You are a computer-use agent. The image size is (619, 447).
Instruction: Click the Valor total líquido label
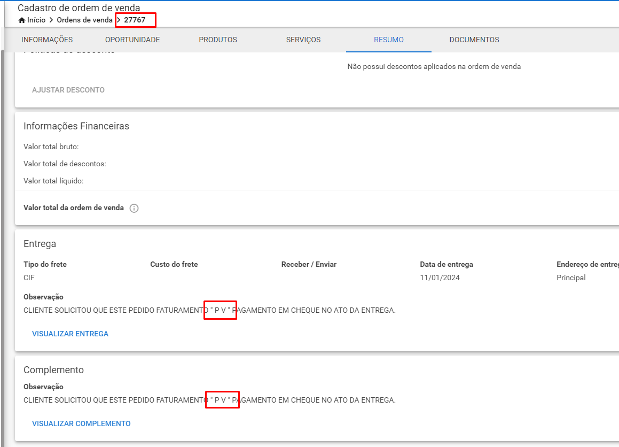coord(53,181)
